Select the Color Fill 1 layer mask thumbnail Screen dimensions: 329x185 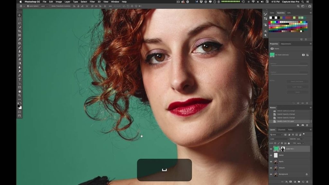pyautogui.click(x=283, y=149)
